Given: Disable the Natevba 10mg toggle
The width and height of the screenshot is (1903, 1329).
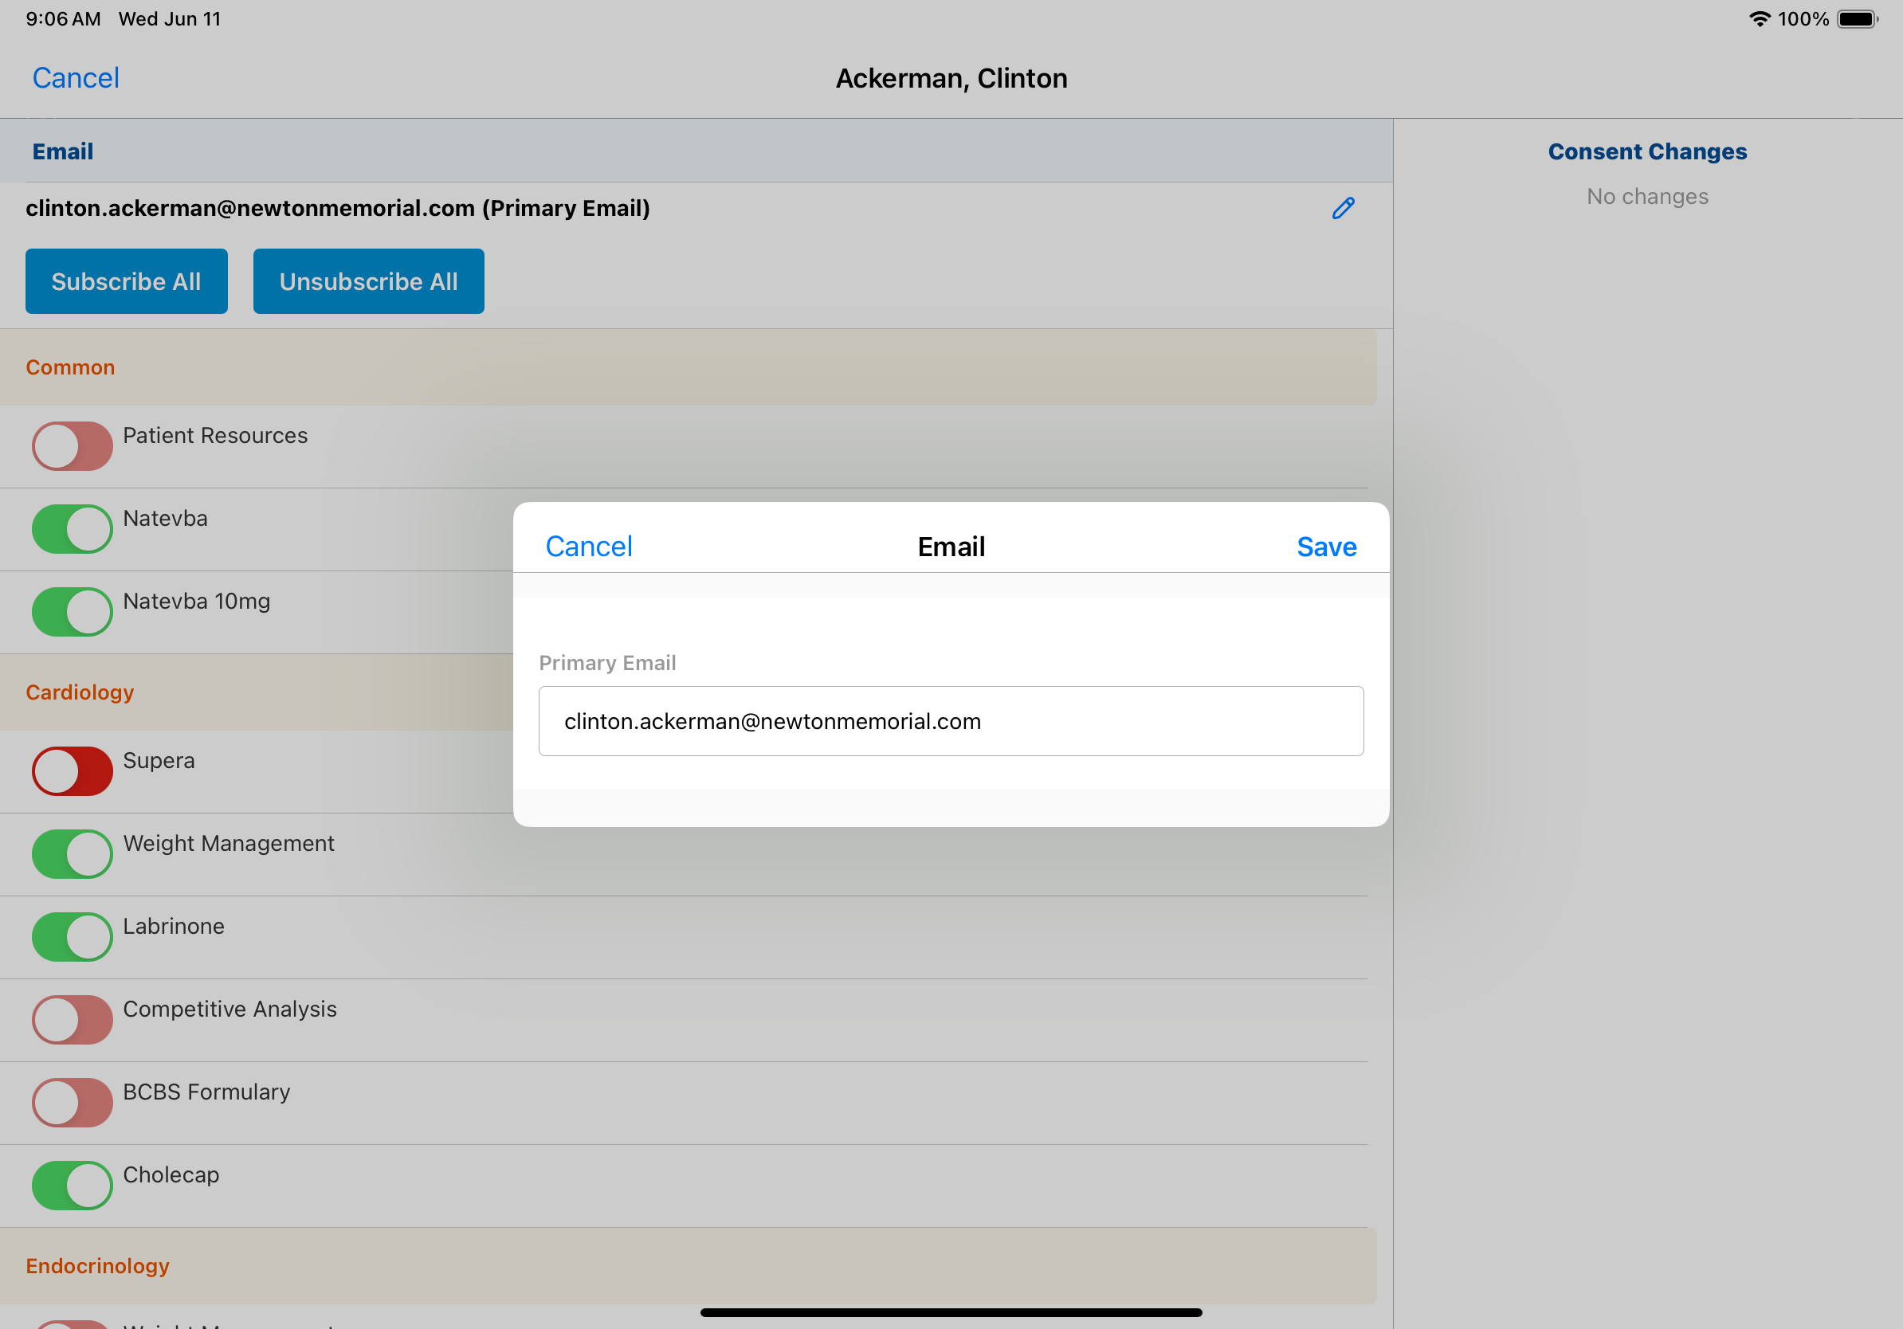Looking at the screenshot, I should 72,611.
